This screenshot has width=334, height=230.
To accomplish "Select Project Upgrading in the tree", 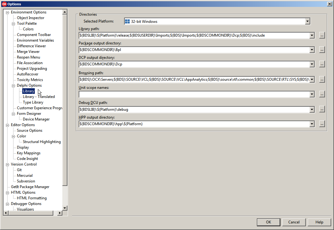I will [32, 69].
